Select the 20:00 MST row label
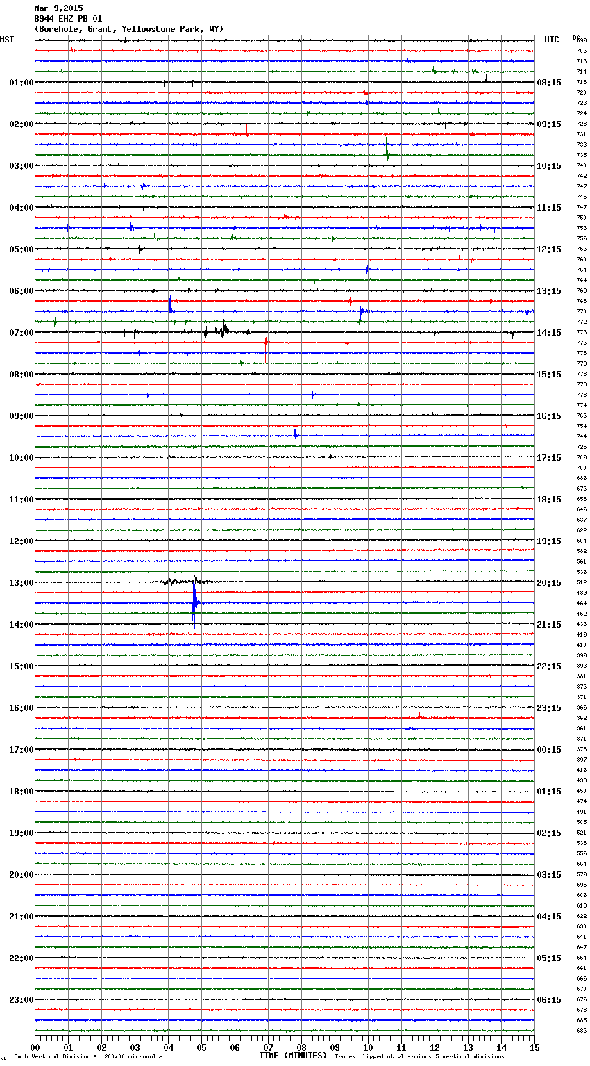Viewport: 590px width, 1066px height. pyautogui.click(x=22, y=875)
